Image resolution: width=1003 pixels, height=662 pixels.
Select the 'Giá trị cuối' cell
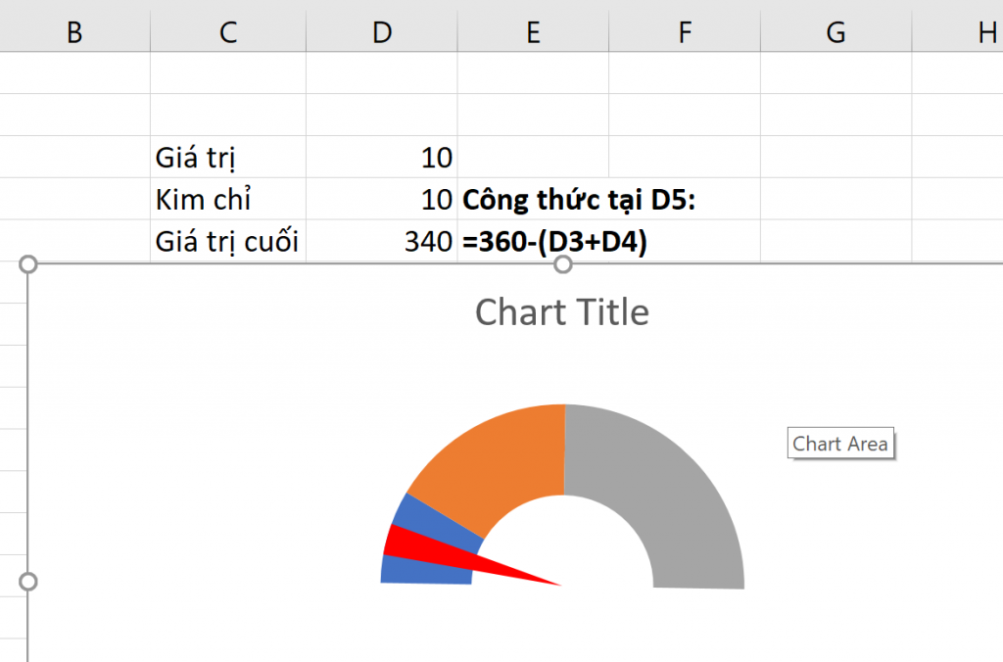[227, 241]
